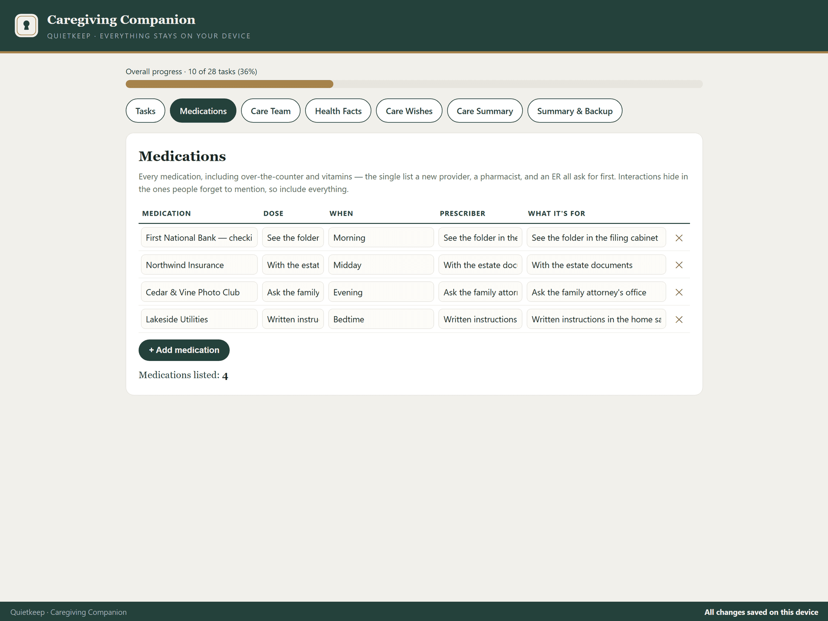Viewport: 828px width, 621px height.
Task: Delete the Lakeside Utilities row
Action: point(679,319)
